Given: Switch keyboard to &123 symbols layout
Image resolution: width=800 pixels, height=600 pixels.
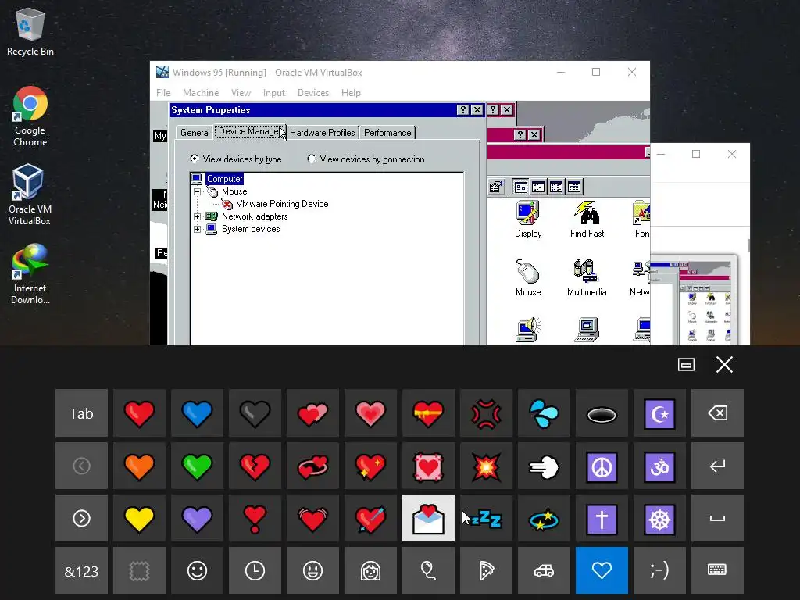Looking at the screenshot, I should [81, 571].
